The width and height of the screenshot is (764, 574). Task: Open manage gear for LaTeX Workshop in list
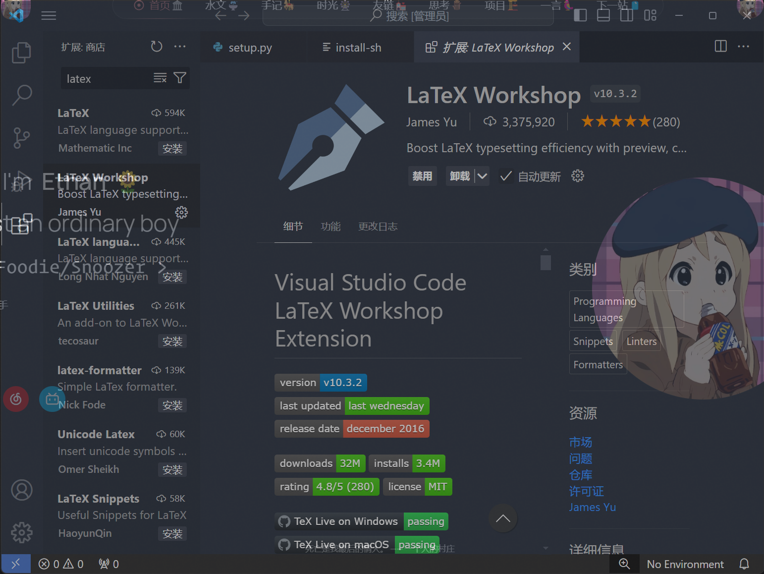click(181, 213)
